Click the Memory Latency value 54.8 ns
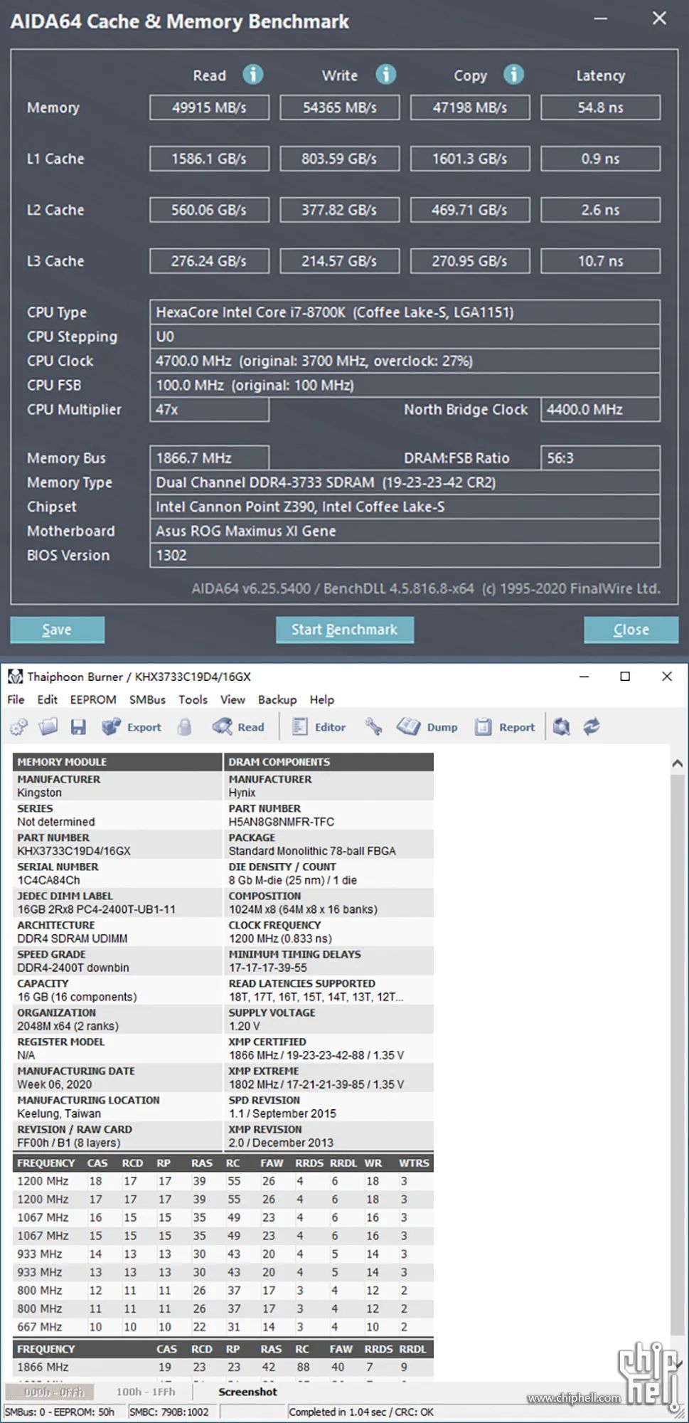This screenshot has height=1423, width=689. [x=600, y=107]
